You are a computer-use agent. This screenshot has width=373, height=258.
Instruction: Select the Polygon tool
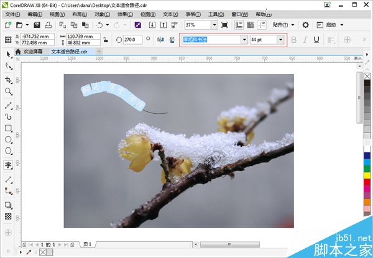[x=8, y=150]
